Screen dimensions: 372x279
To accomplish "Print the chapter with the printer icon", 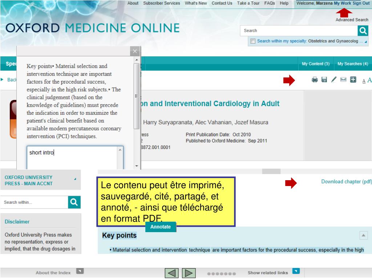I will (x=315, y=80).
